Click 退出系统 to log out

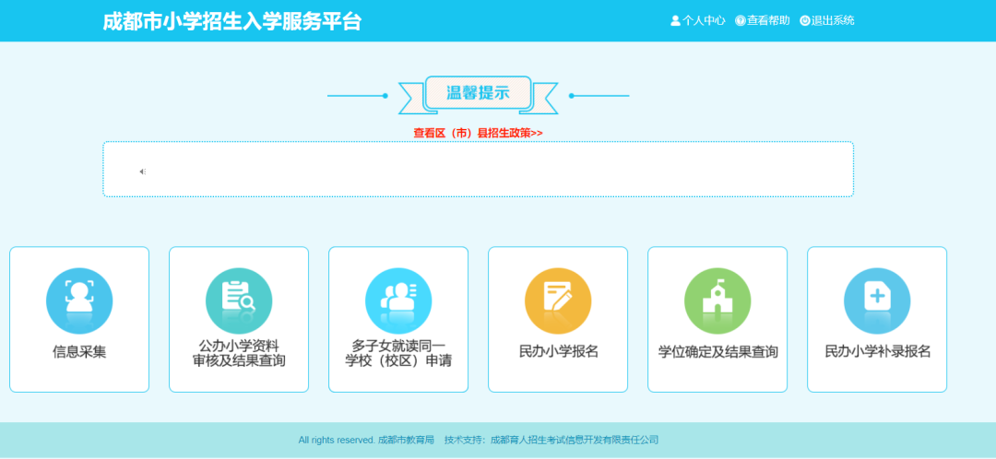[x=833, y=21]
